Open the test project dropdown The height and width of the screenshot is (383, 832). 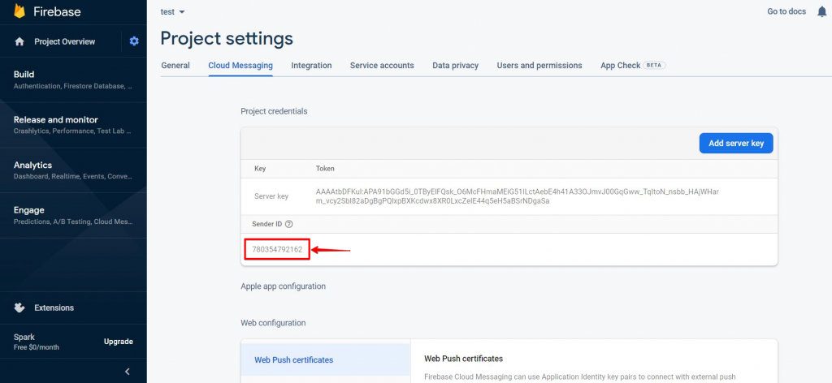point(172,11)
